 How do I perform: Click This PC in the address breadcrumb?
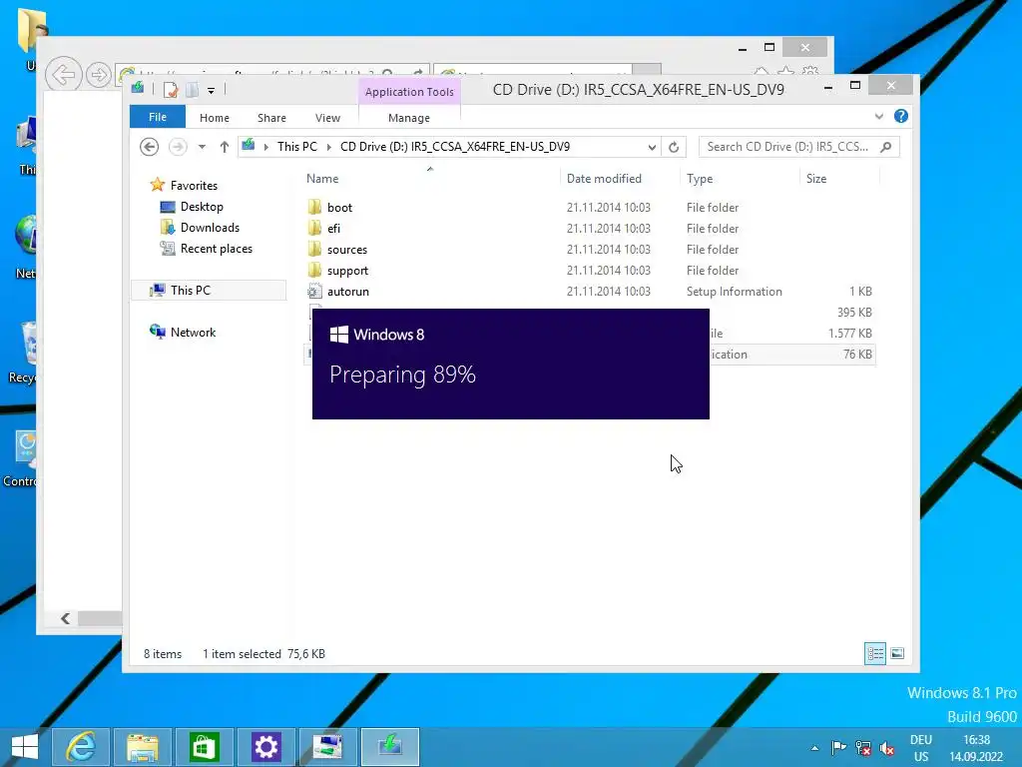tap(297, 147)
